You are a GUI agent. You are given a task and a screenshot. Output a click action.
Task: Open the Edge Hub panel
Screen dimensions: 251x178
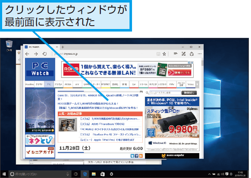point(175,54)
